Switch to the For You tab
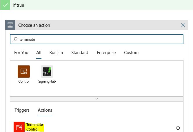The image size is (193, 132). [x=21, y=53]
